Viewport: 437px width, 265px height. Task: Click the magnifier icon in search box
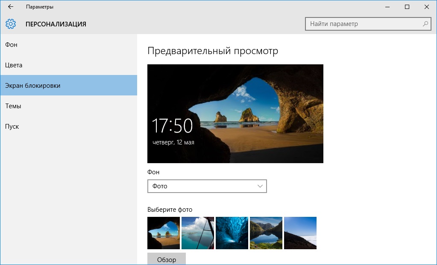click(x=425, y=24)
